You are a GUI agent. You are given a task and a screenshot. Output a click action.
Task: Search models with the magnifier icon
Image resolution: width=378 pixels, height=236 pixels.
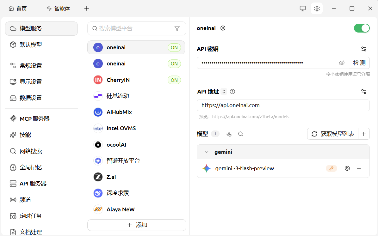coord(241,134)
